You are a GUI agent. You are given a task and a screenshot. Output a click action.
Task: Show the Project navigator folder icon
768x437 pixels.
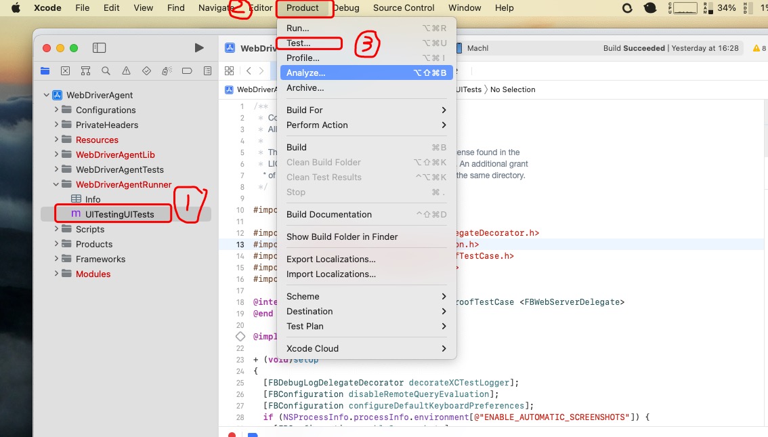click(x=45, y=70)
